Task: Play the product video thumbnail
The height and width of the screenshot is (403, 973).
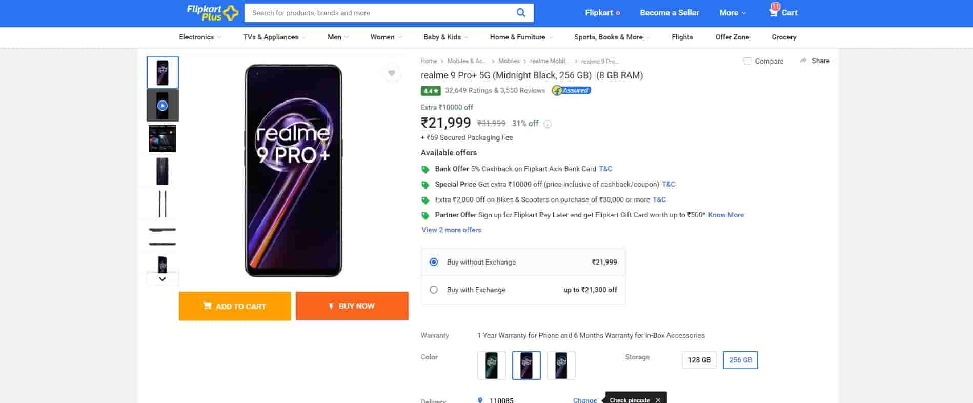Action: pos(163,106)
